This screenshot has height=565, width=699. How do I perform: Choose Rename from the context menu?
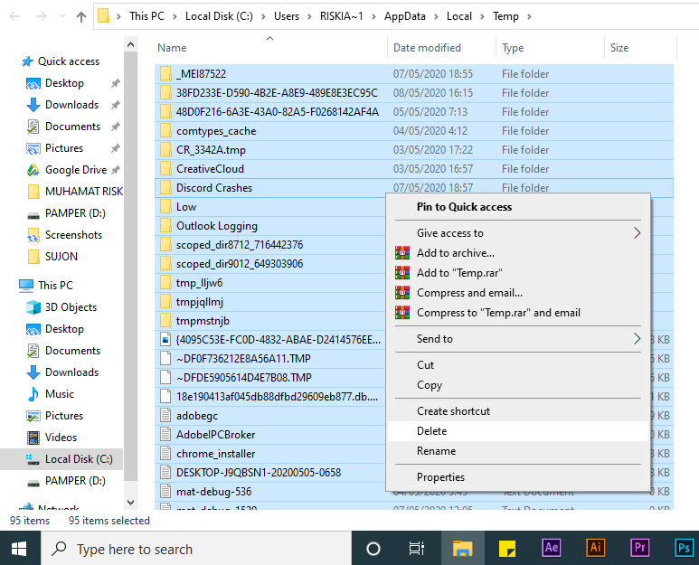point(436,451)
